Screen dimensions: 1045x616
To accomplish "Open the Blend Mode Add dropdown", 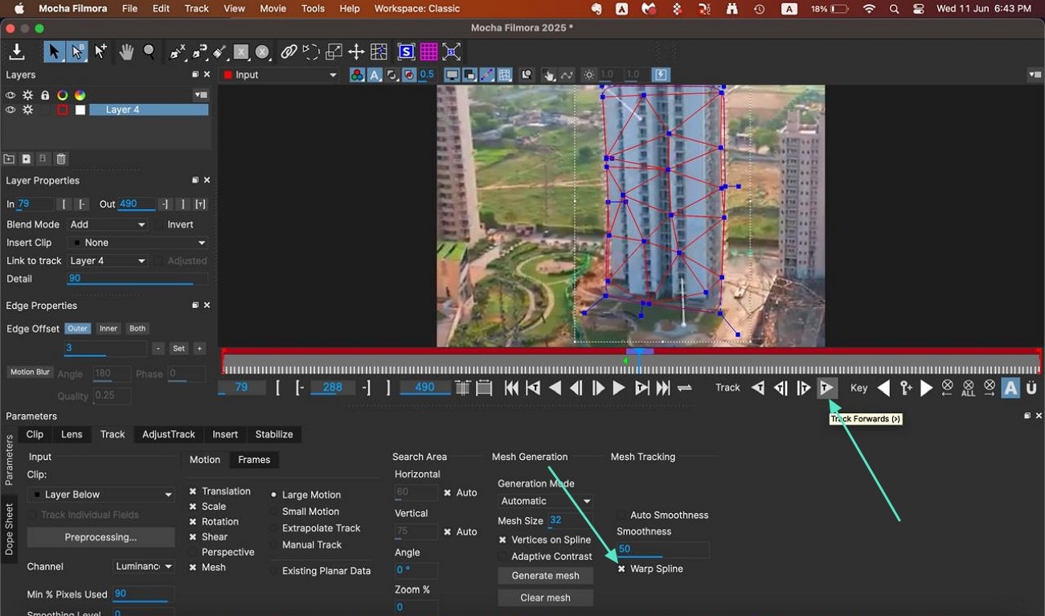I will (107, 225).
